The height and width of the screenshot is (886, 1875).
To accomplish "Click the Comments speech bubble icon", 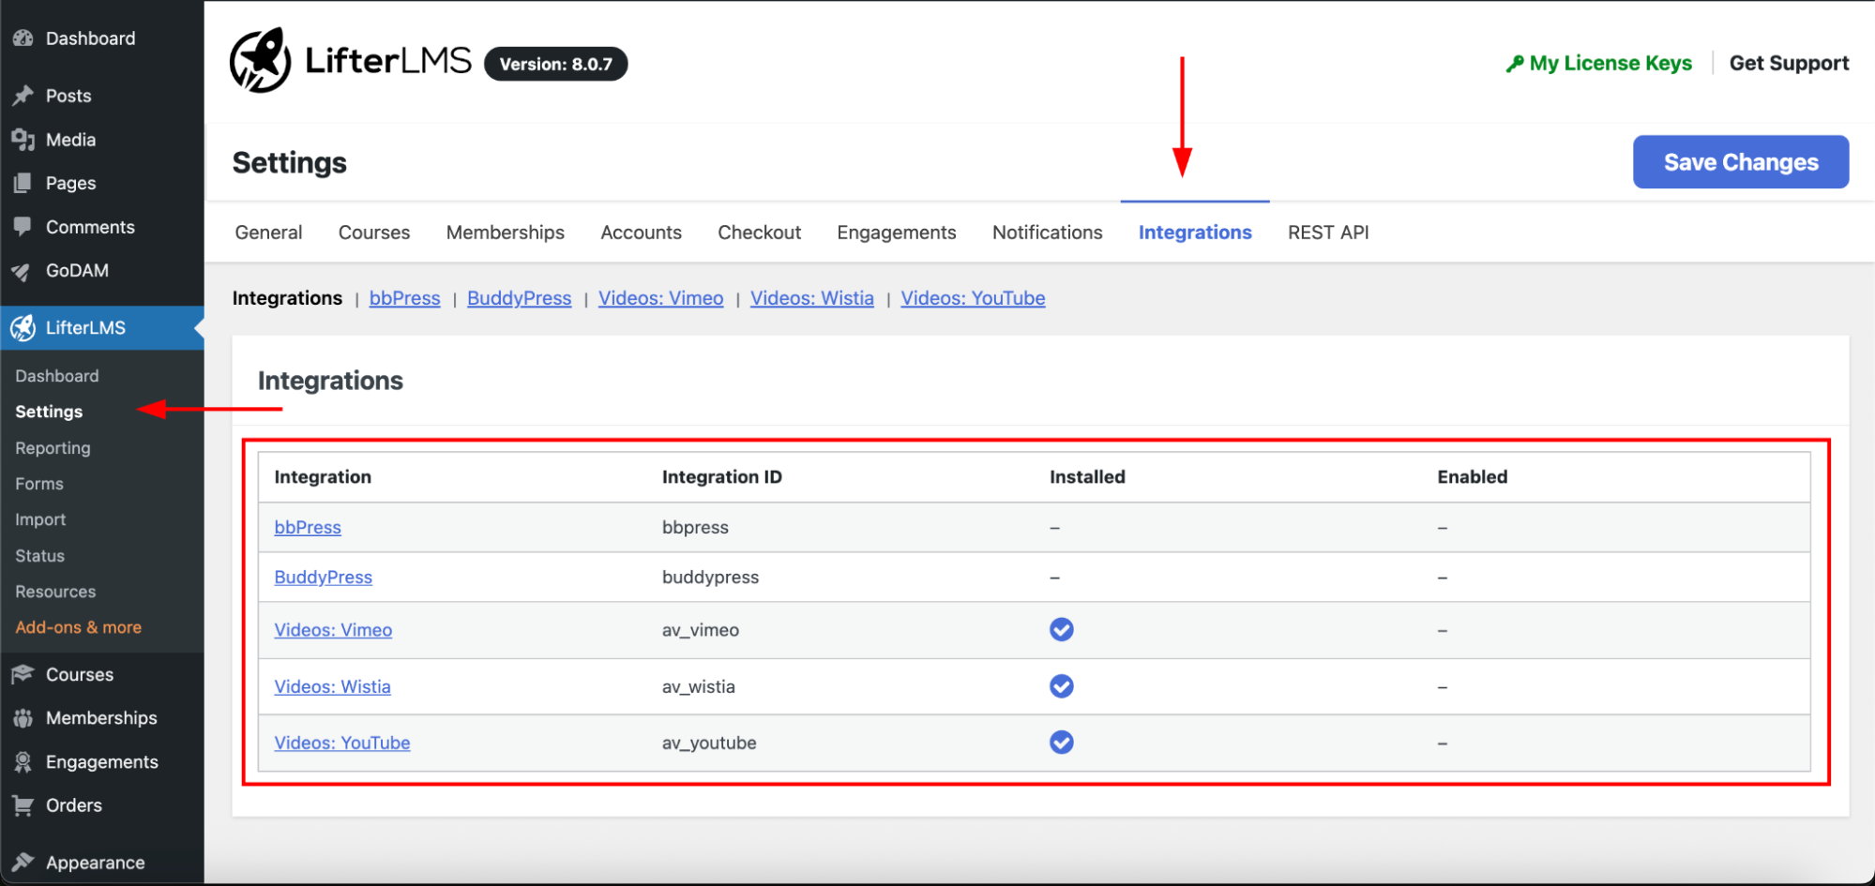I will pyautogui.click(x=23, y=227).
